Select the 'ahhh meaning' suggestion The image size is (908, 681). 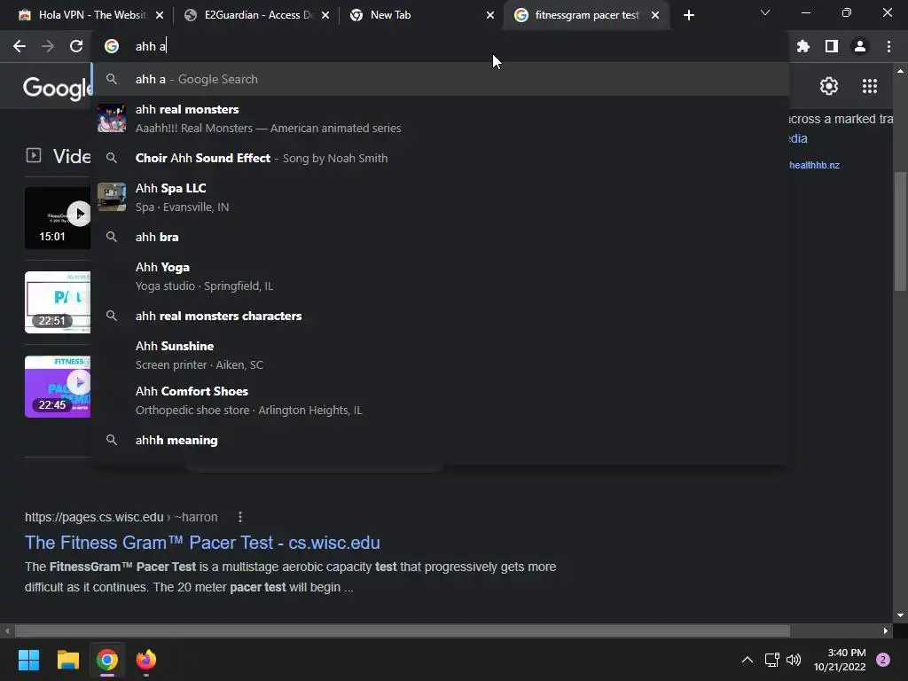(x=442, y=440)
